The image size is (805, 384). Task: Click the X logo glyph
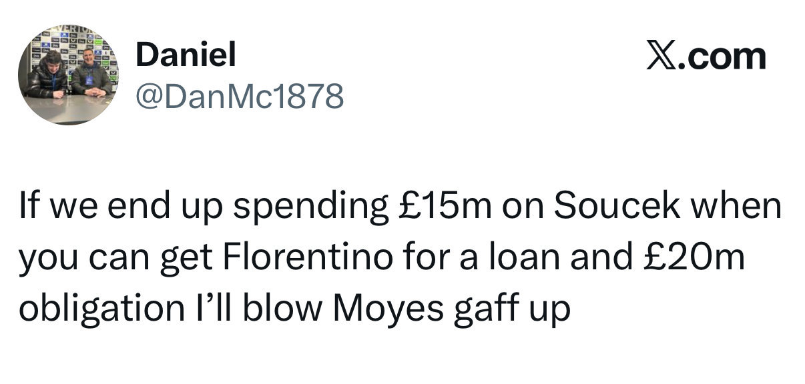click(x=661, y=57)
